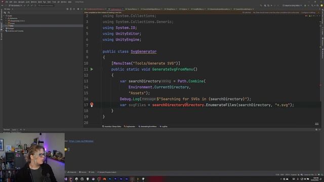Viewport: 324px width, 182px height.
Task: Click the error count indicator in the editor corner
Action: 306,16
